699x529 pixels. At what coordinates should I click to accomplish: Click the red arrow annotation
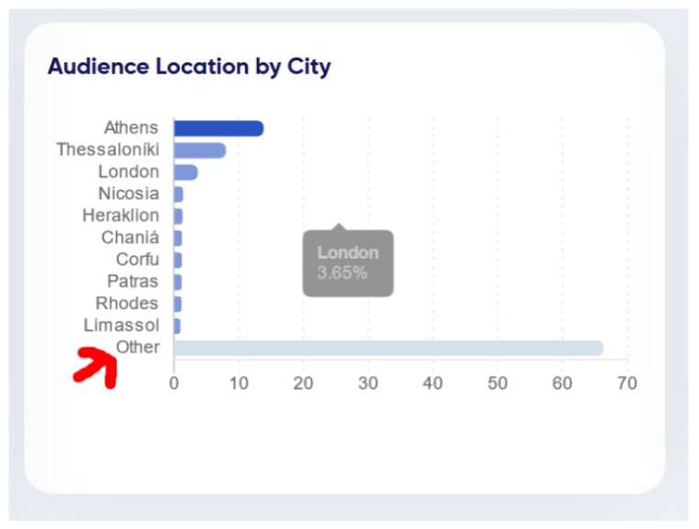95,368
